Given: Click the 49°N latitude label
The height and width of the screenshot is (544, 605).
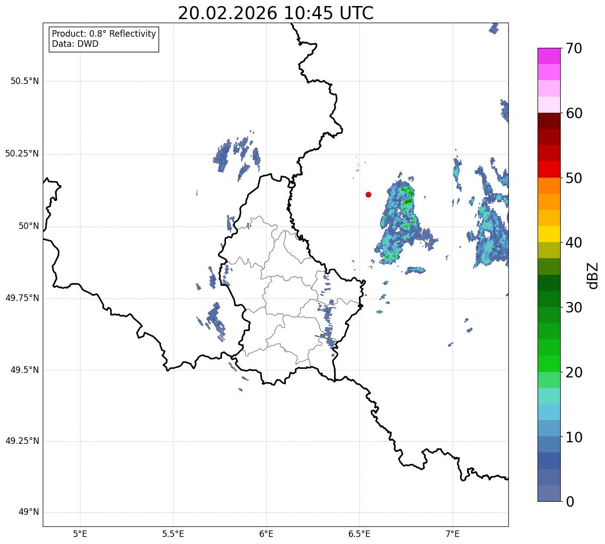Looking at the screenshot, I should (29, 512).
